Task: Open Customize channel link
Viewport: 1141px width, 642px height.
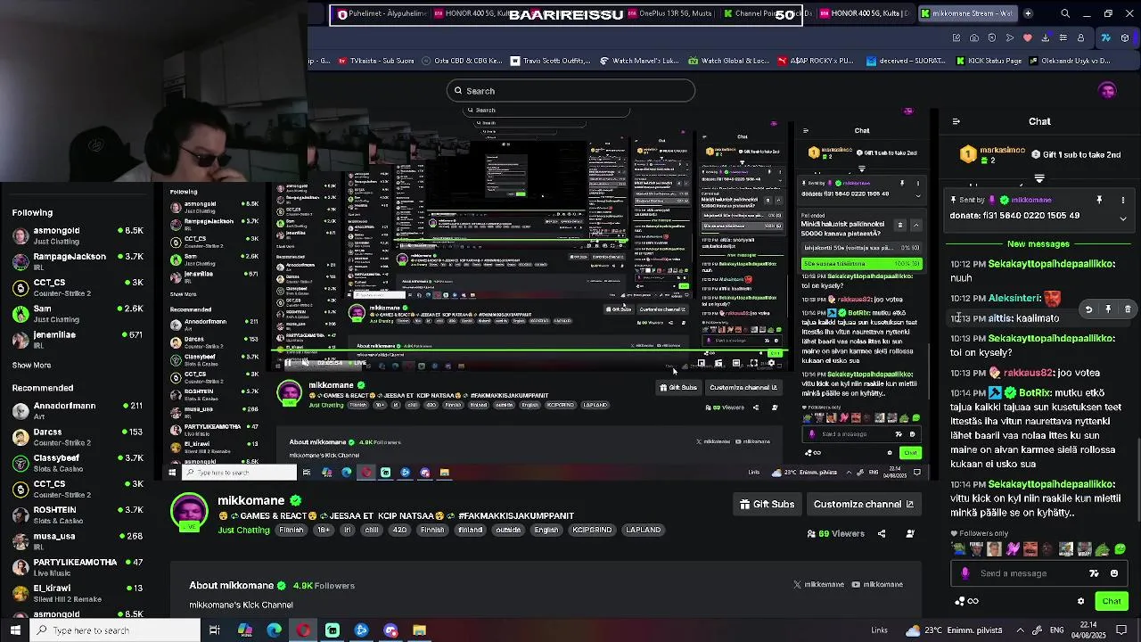Action: (863, 504)
